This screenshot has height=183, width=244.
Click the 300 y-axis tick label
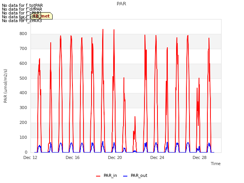(23, 108)
